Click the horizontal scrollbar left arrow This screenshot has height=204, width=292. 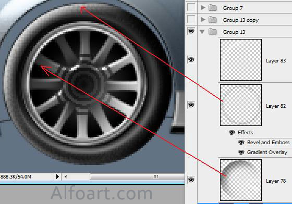click(66, 177)
